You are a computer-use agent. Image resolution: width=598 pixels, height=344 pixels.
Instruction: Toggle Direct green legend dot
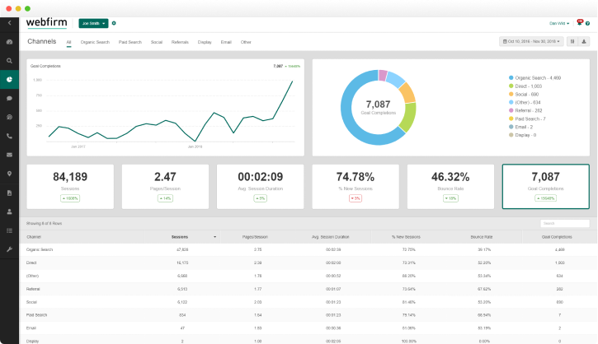click(511, 86)
